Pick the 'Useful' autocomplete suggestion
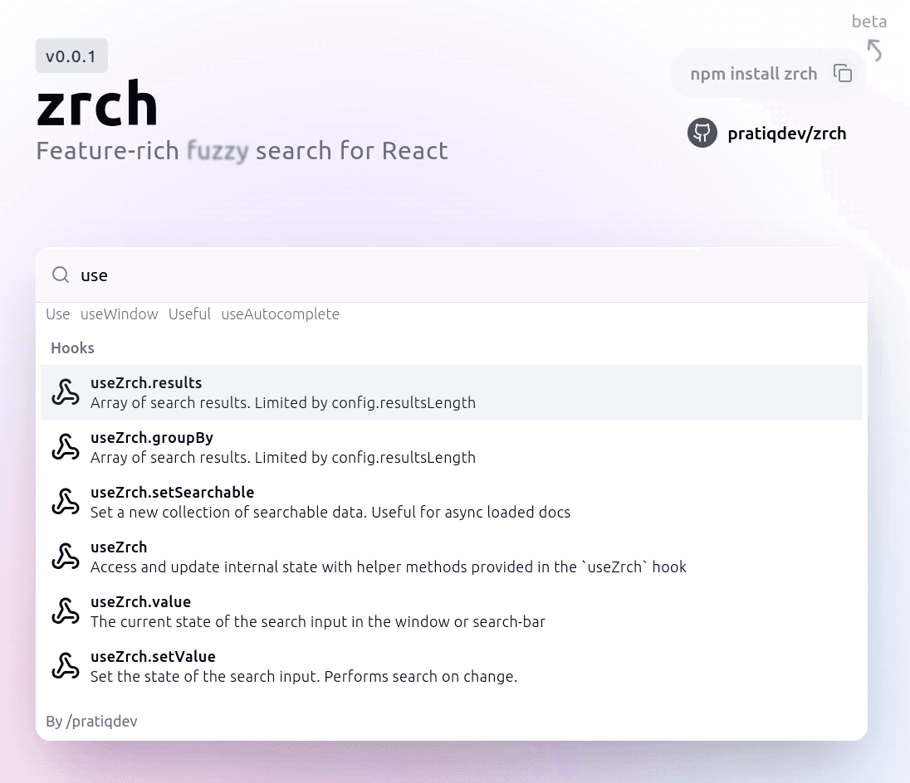Viewport: 910px width, 783px height. point(189,314)
